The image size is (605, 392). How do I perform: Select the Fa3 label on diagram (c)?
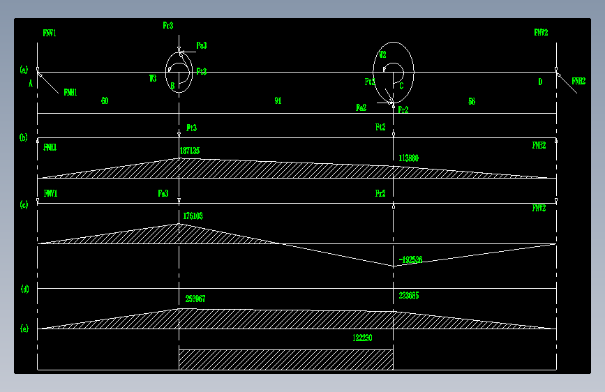[163, 193]
